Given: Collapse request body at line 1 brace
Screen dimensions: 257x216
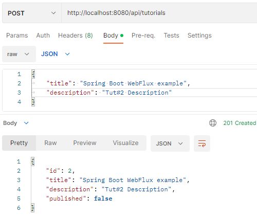Looking at the screenshot, I should [x=33, y=74].
